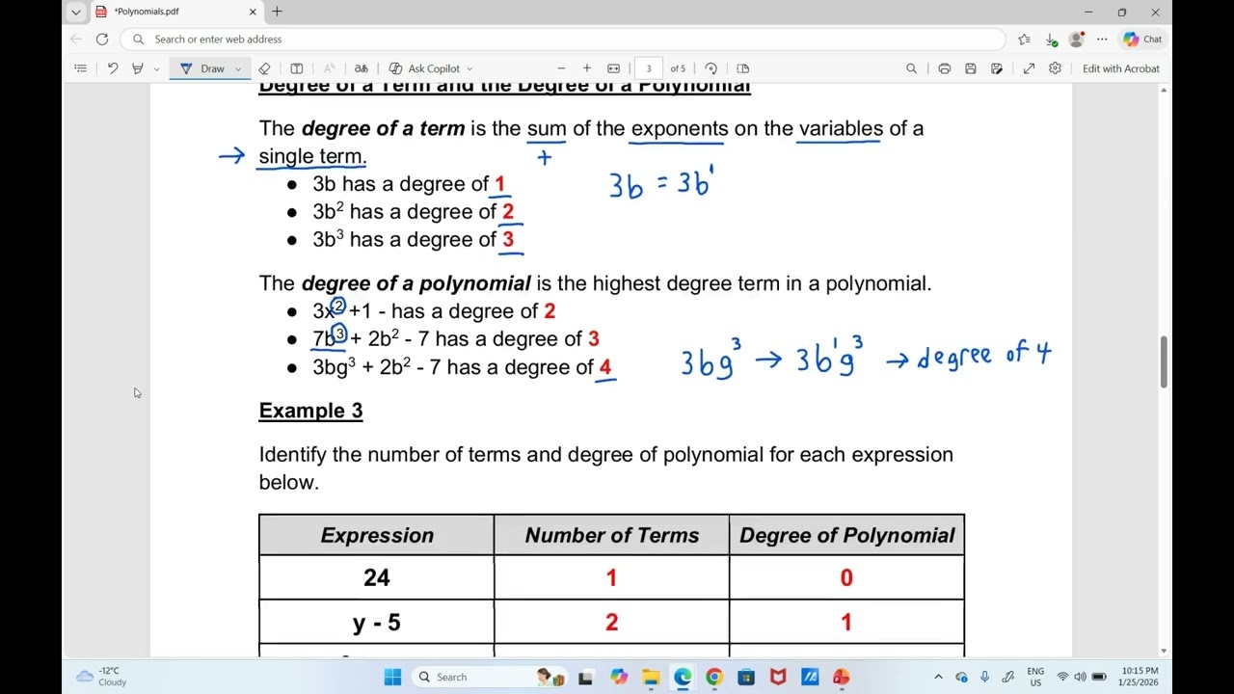Click the scrollbar down arrow
This screenshot has width=1234, height=694.
click(1165, 652)
